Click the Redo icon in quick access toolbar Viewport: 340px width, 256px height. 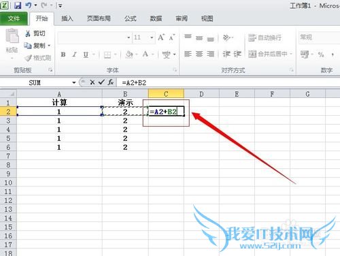click(44, 5)
